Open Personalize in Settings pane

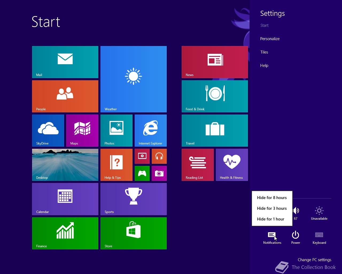(270, 39)
